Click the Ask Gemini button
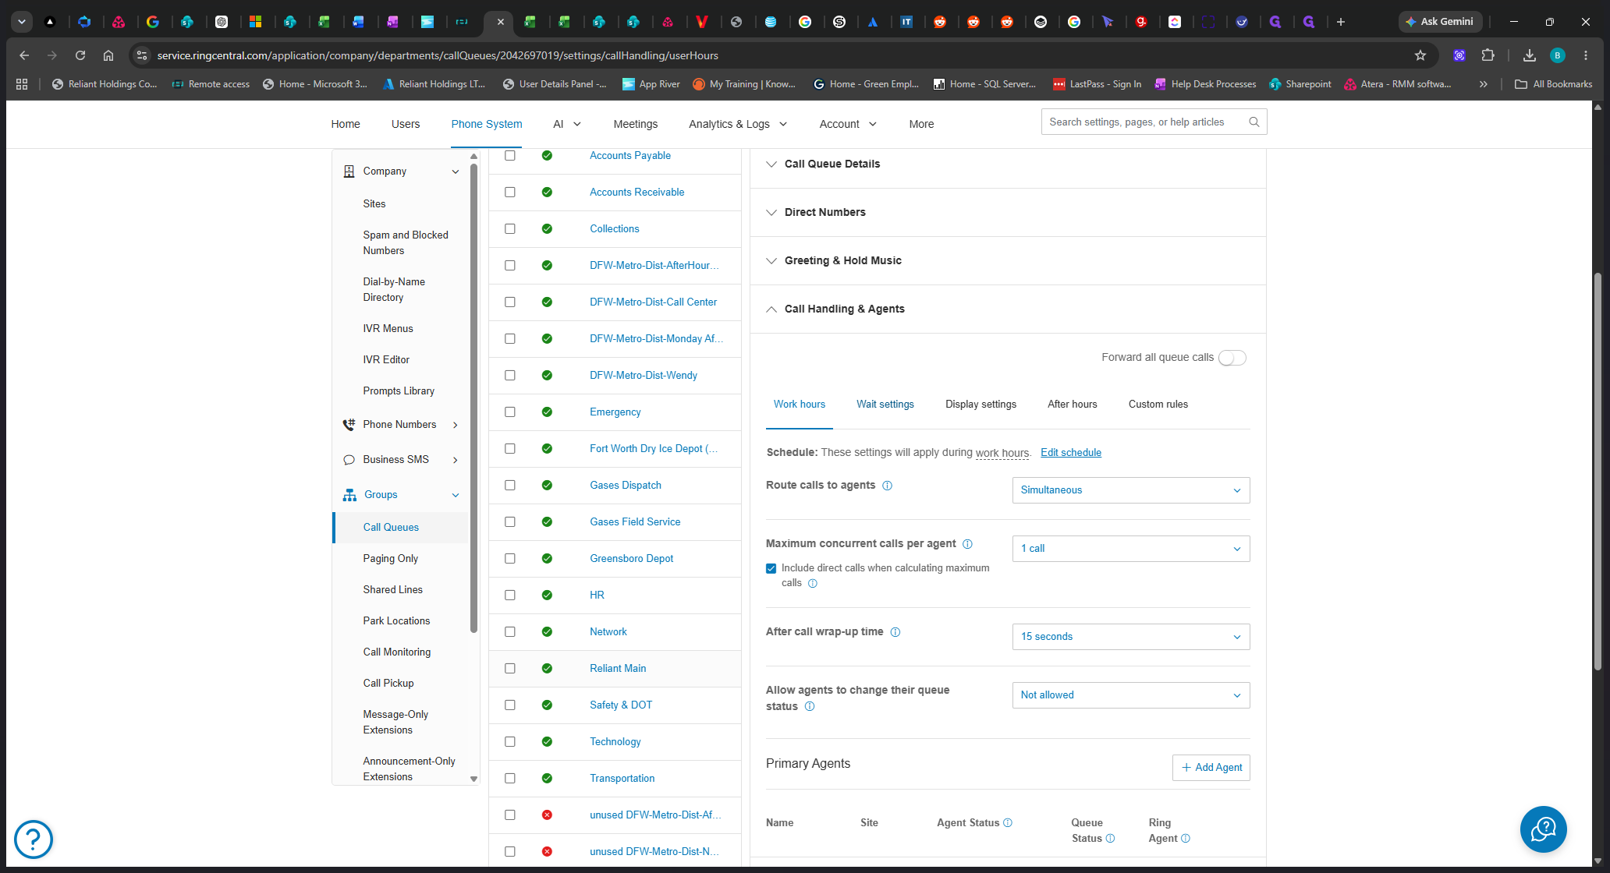 point(1440,22)
